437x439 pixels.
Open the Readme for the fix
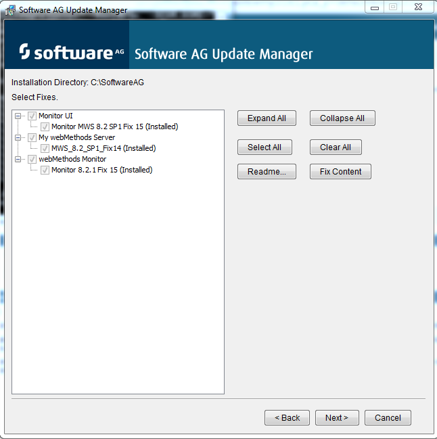267,172
